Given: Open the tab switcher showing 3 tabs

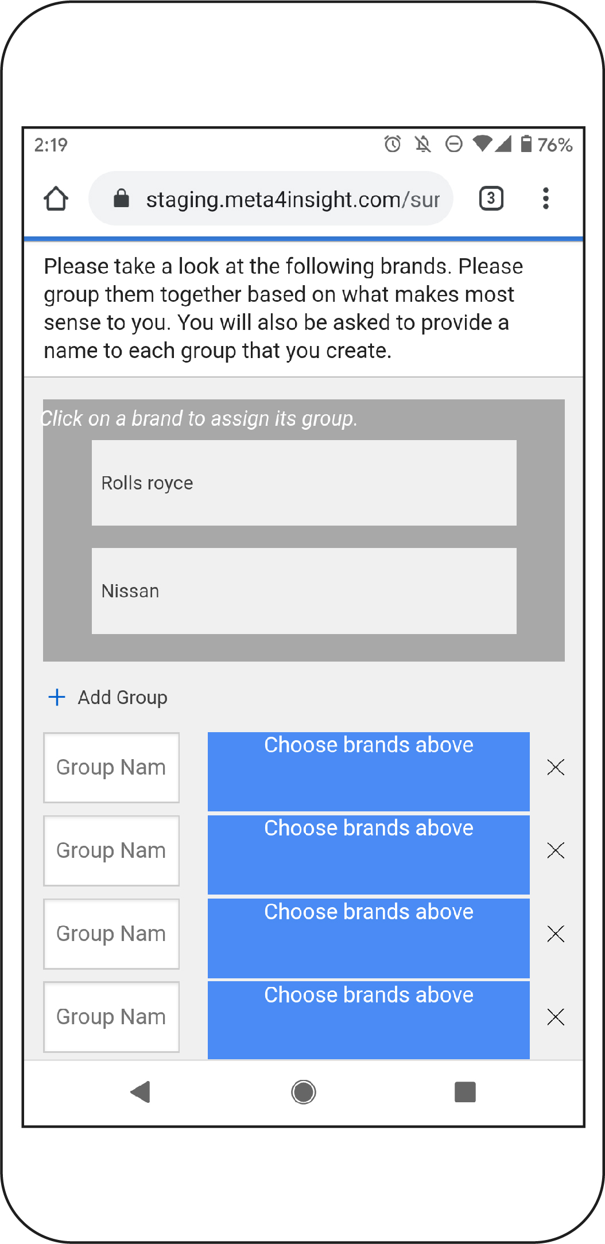Looking at the screenshot, I should point(491,199).
